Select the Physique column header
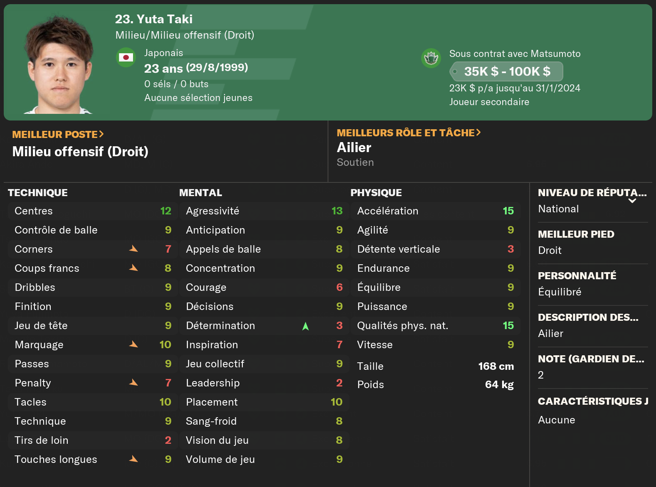This screenshot has height=487, width=656. (376, 193)
